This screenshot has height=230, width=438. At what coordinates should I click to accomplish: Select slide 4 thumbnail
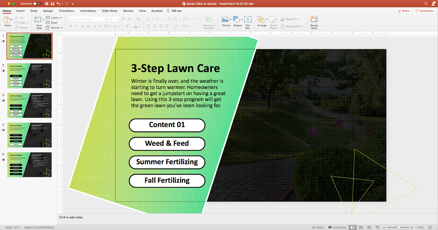point(30,135)
